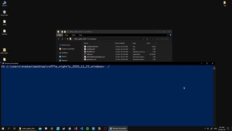Show hidden system tray icons
Screen dimensions: 232x131
click(205, 128)
